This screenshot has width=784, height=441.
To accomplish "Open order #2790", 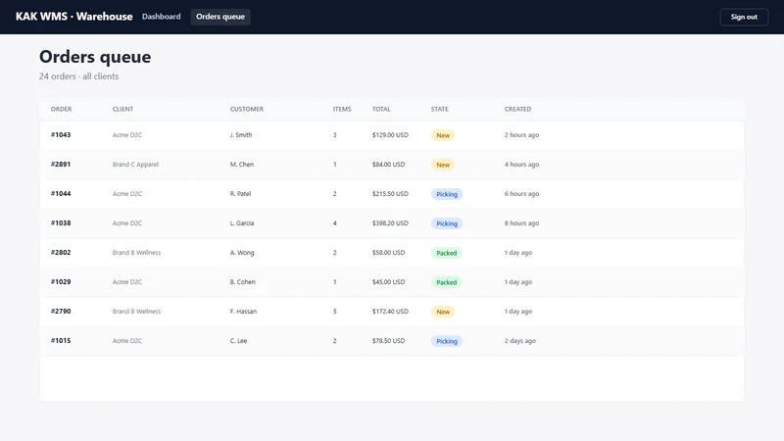I will 61,312.
